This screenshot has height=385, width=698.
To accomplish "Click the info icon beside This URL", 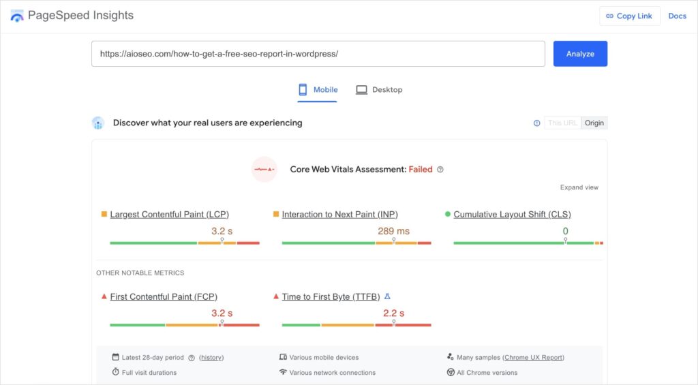I will click(537, 123).
